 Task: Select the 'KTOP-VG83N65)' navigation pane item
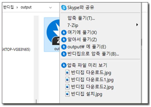pyautogui.click(x=16, y=49)
